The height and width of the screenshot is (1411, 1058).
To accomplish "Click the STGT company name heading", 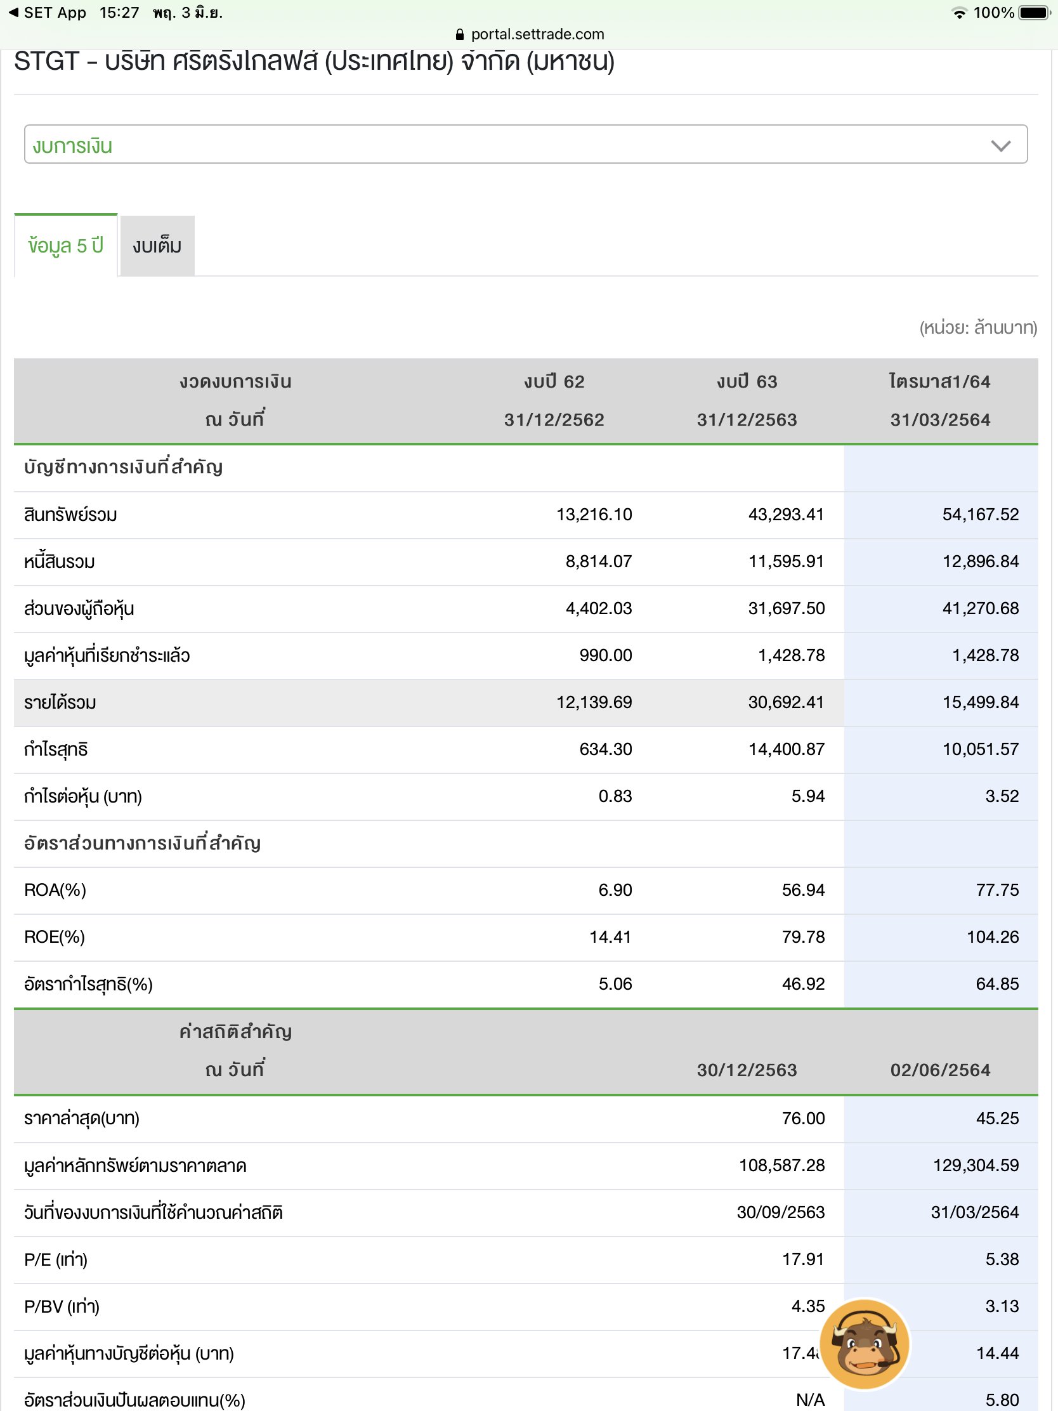I will point(315,62).
